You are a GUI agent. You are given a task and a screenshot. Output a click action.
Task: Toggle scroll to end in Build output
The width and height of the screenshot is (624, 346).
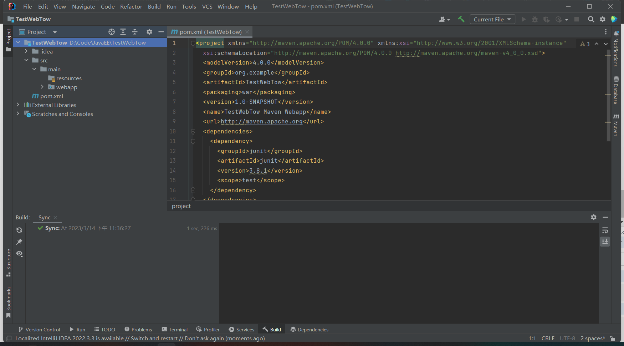point(605,242)
